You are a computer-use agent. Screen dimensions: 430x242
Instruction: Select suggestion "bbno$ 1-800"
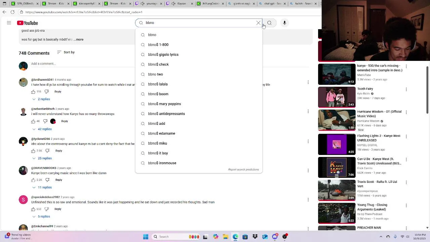coord(199,45)
